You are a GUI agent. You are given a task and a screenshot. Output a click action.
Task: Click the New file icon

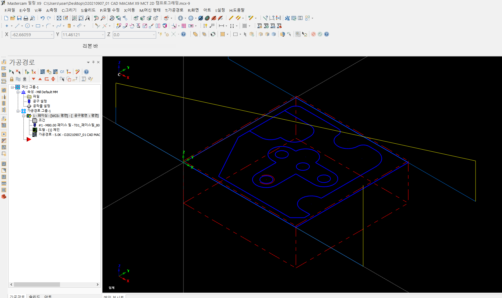(6, 18)
